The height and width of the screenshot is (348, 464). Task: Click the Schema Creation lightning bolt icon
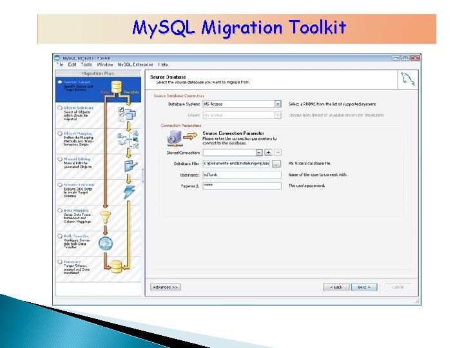pyautogui.click(x=130, y=192)
